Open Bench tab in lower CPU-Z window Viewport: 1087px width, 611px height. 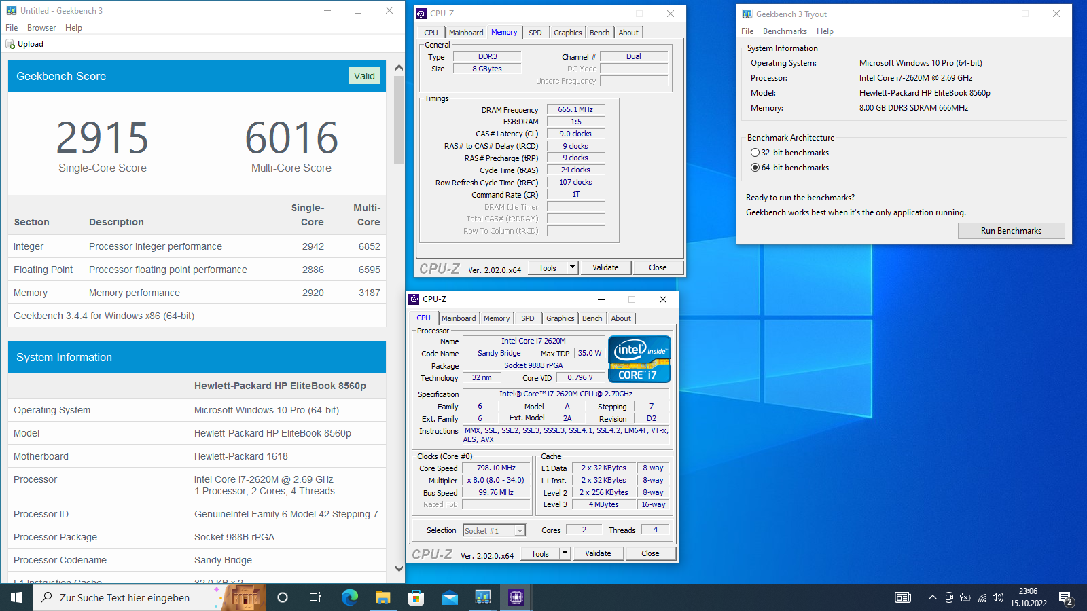click(592, 318)
